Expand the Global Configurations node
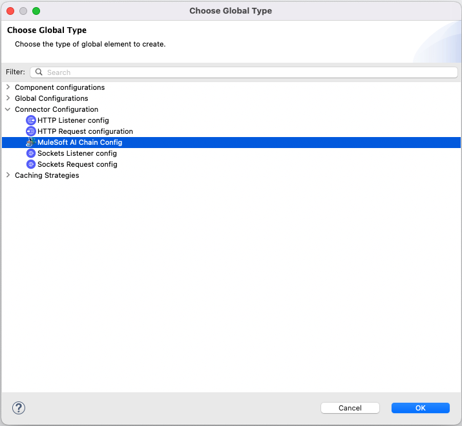The image size is (462, 426). (8, 98)
